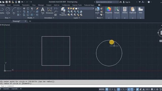Open the Manage ribbon tab

pyautogui.click(x=41, y=5)
